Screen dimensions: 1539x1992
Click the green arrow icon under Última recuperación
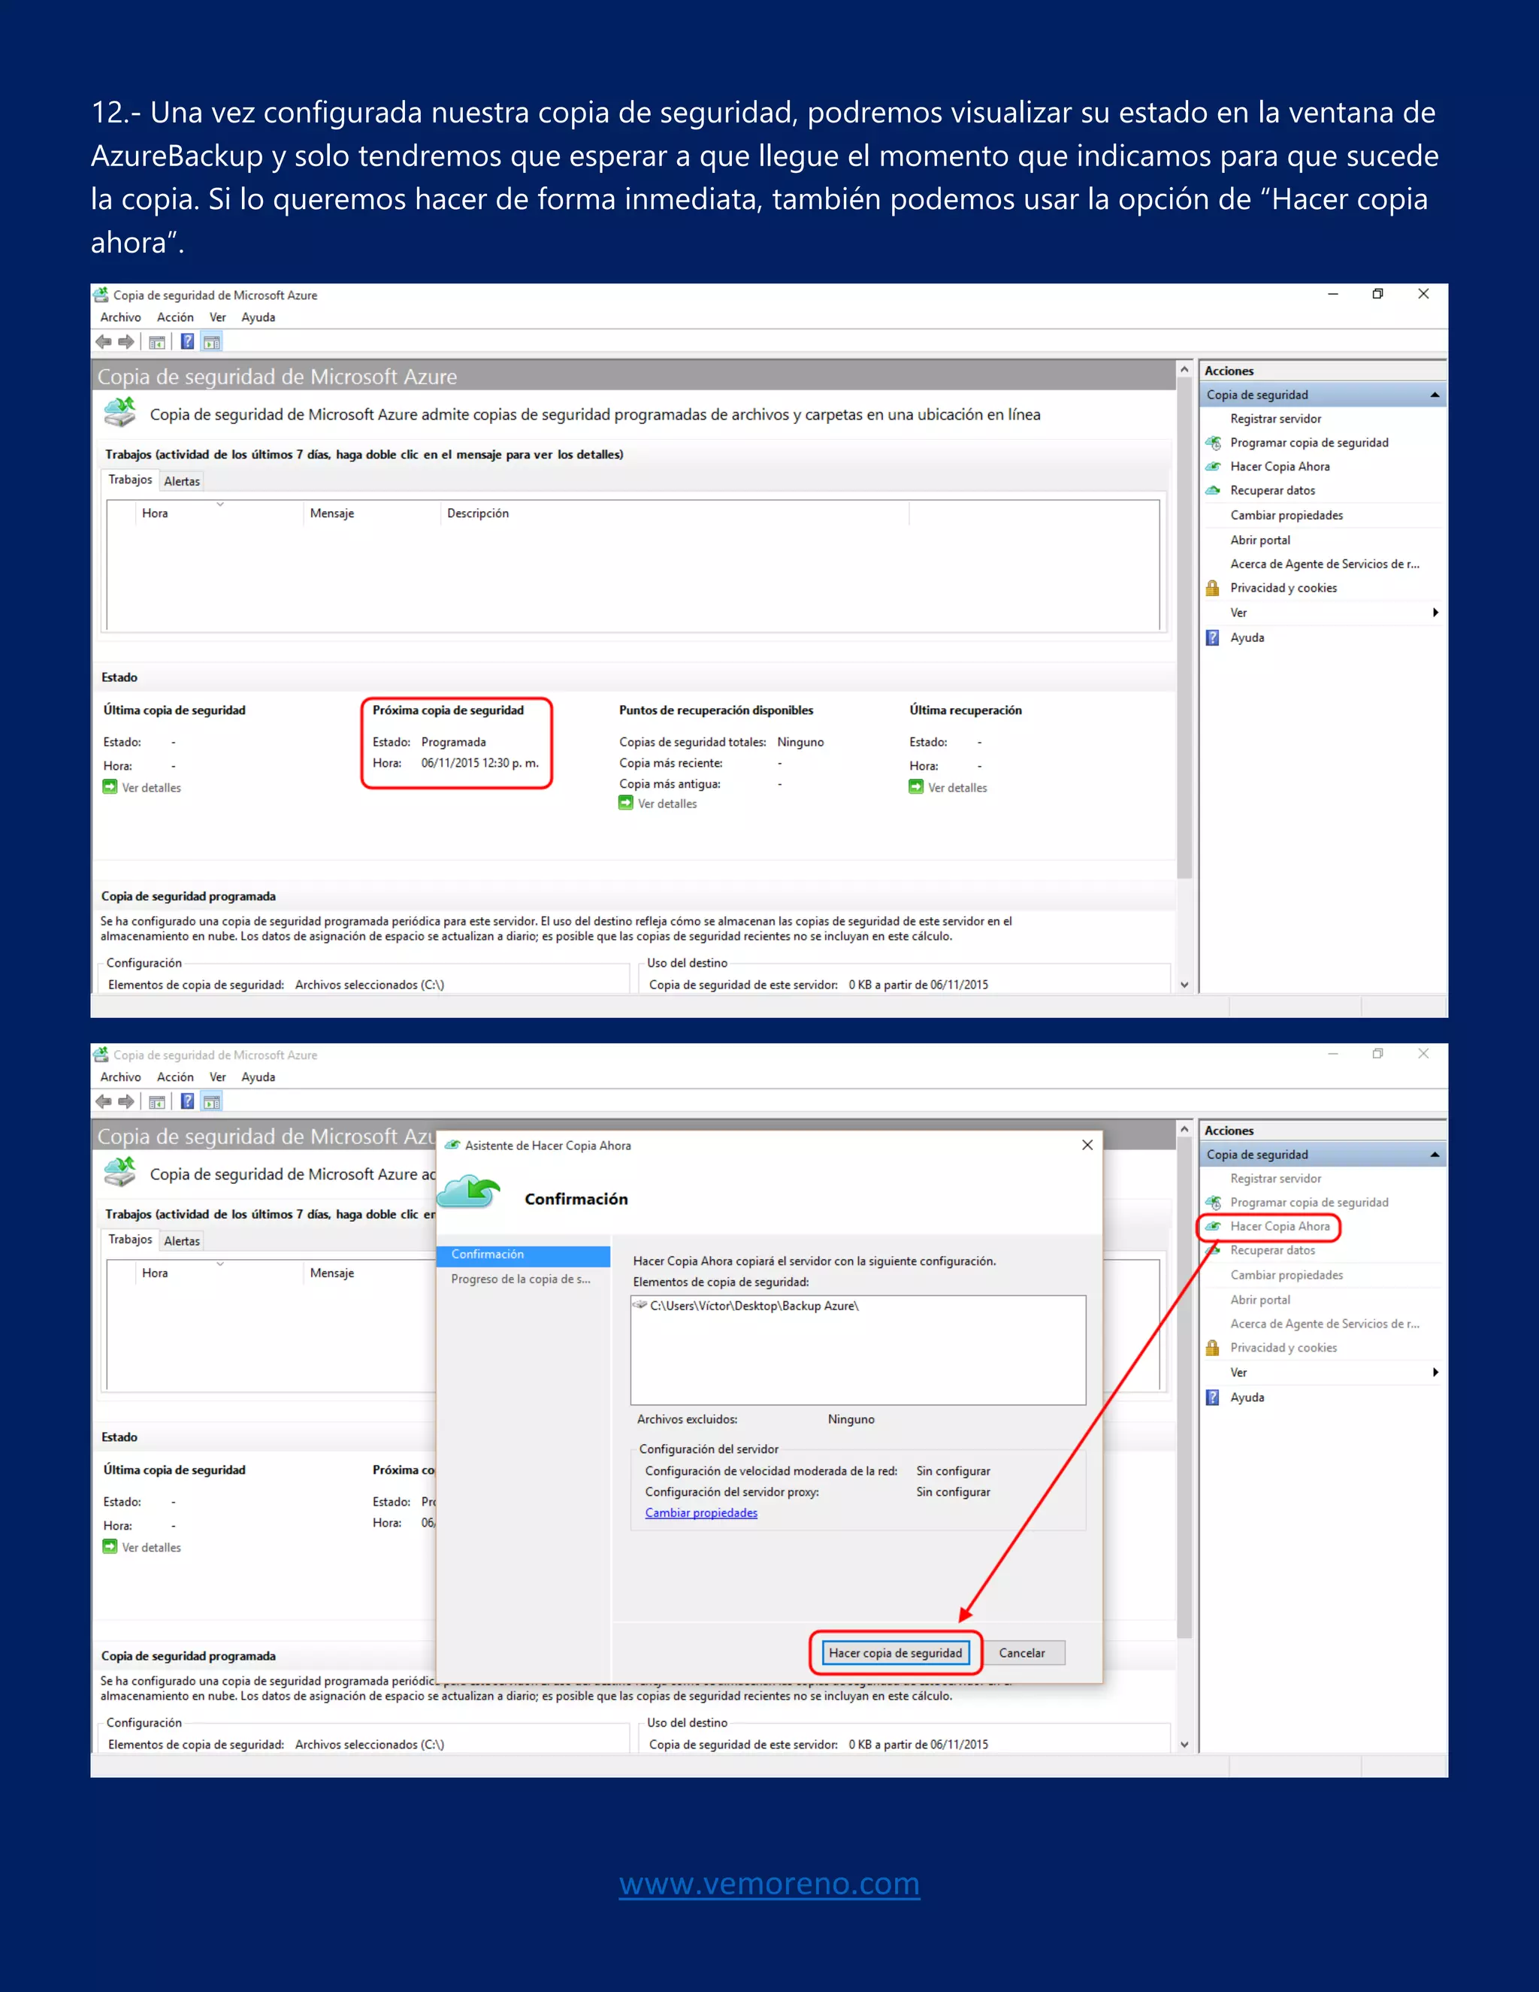click(x=916, y=787)
